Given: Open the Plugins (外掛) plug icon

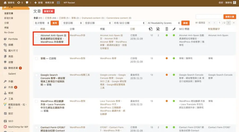Looking at the screenshot, I should (x=5, y=87).
